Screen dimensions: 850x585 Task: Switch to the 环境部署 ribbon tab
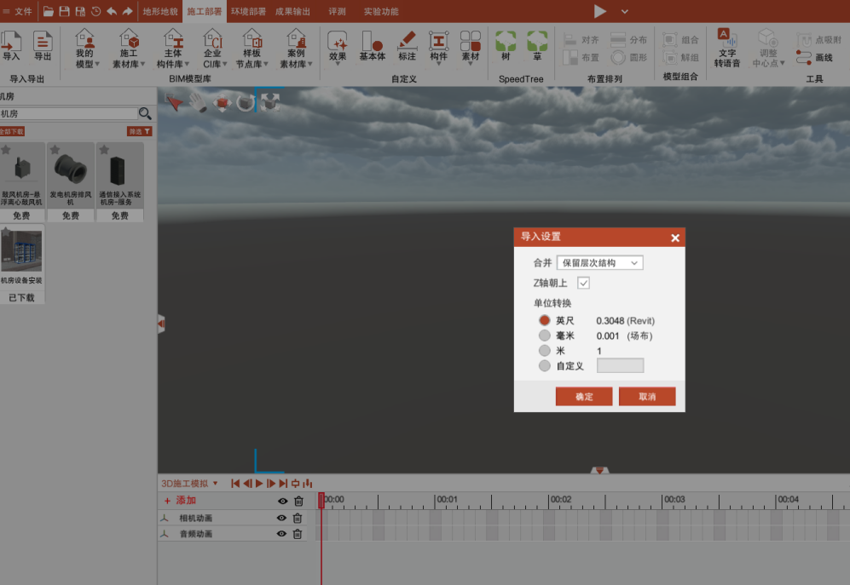(247, 12)
